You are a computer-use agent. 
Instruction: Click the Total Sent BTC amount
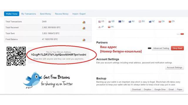(51, 34)
